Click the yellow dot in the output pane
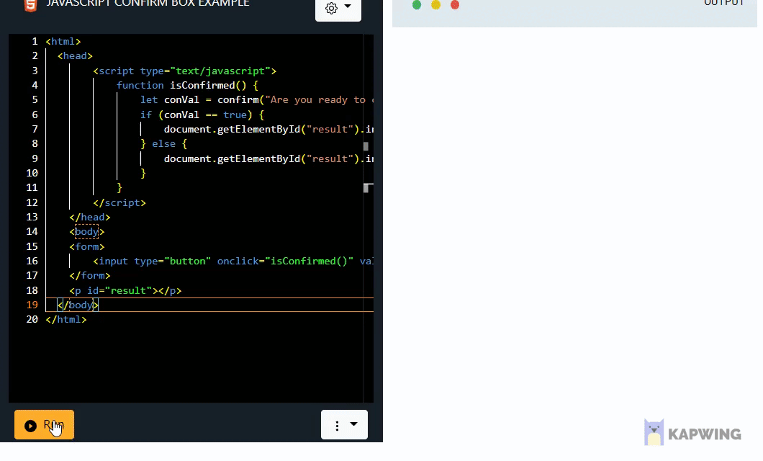The width and height of the screenshot is (763, 461). pos(435,5)
